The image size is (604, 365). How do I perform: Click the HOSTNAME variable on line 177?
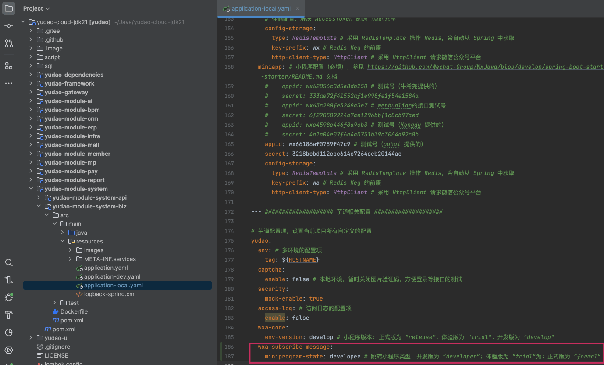[x=302, y=260]
